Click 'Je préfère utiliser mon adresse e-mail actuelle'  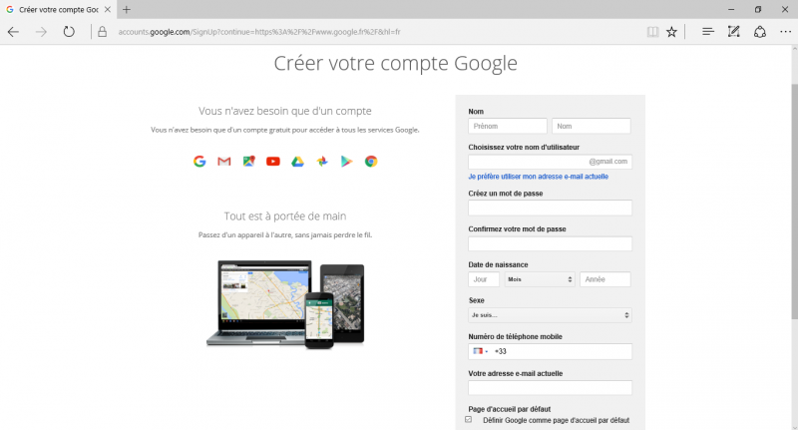coord(538,176)
